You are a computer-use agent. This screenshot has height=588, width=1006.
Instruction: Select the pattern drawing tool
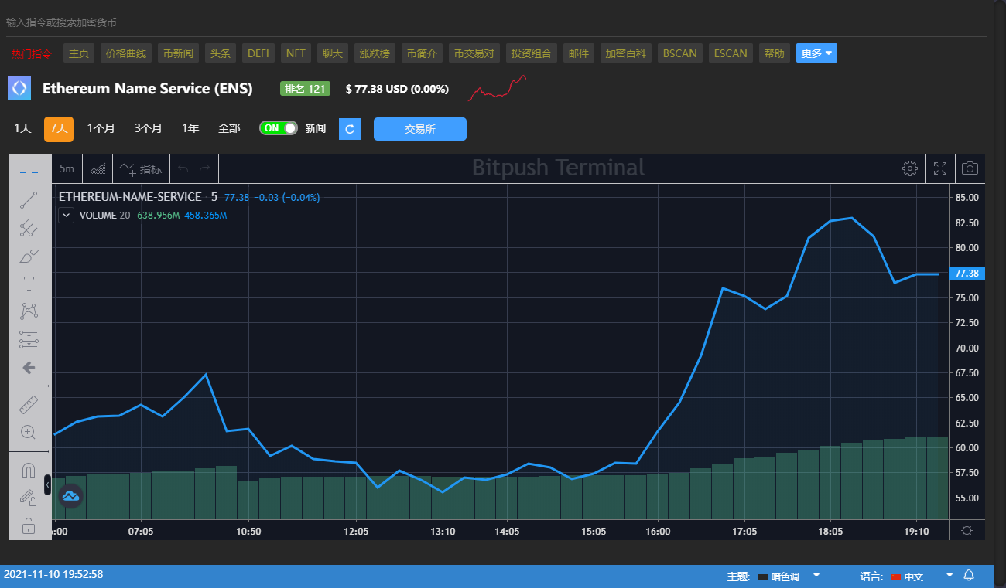pyautogui.click(x=29, y=311)
